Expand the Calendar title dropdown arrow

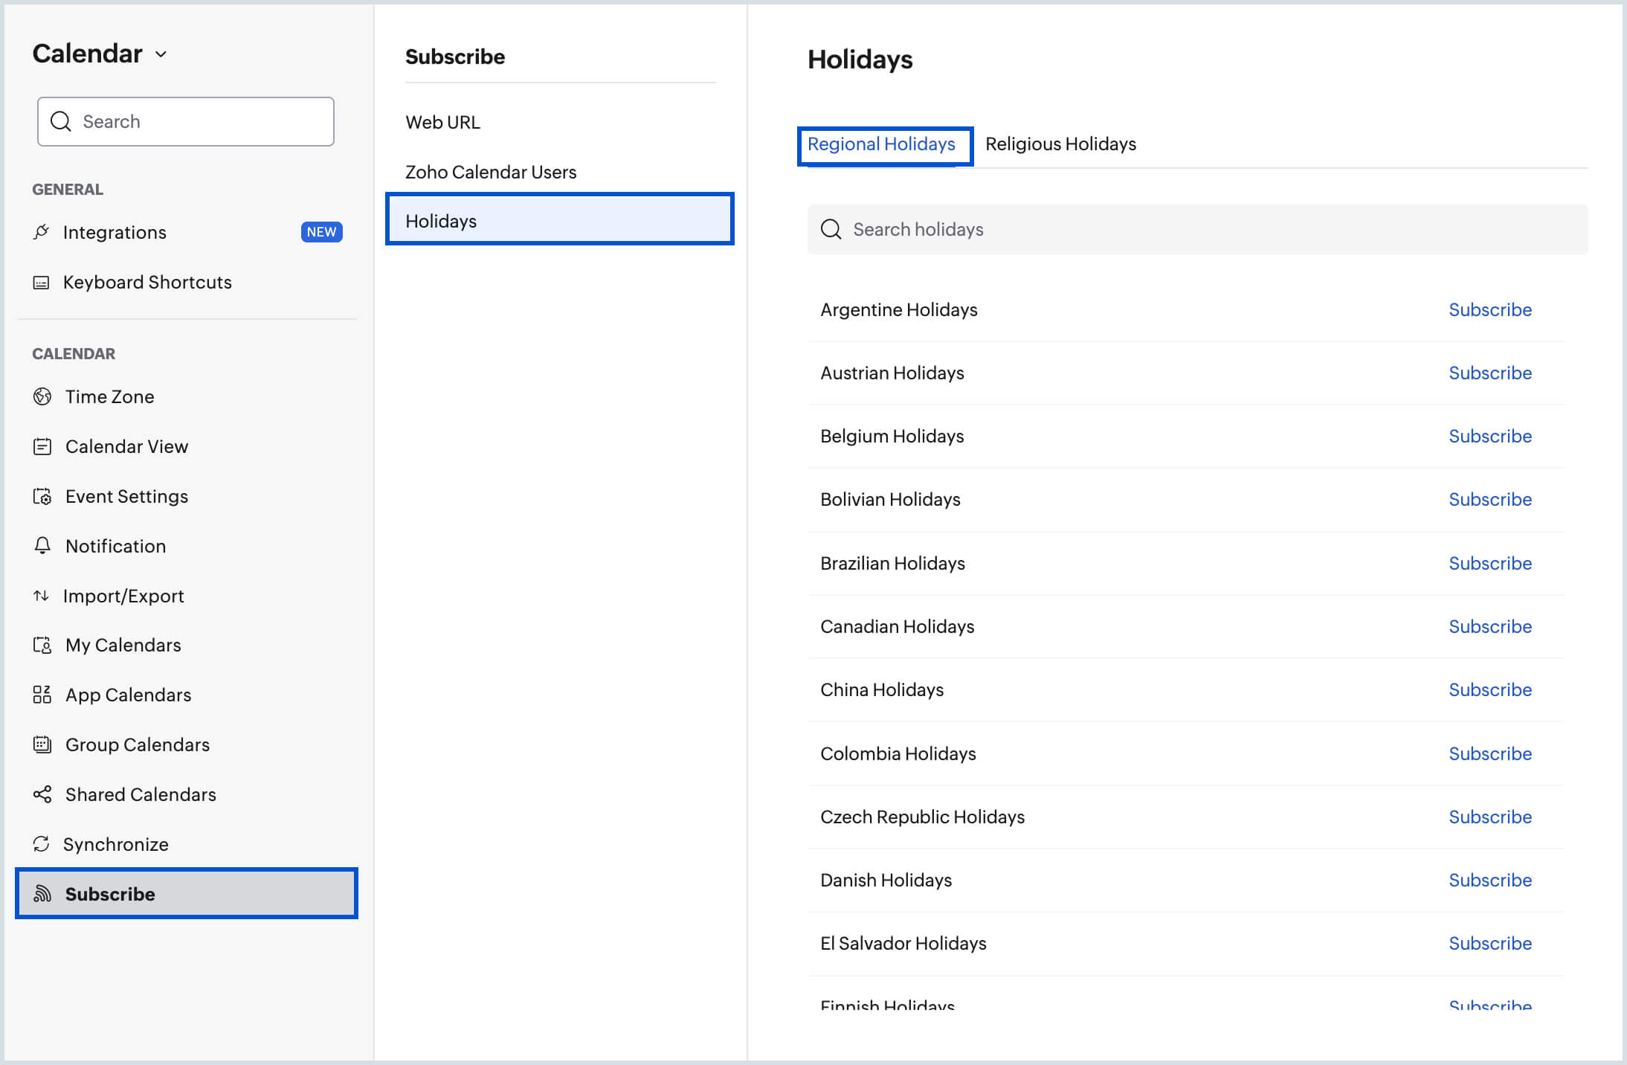[x=161, y=54]
